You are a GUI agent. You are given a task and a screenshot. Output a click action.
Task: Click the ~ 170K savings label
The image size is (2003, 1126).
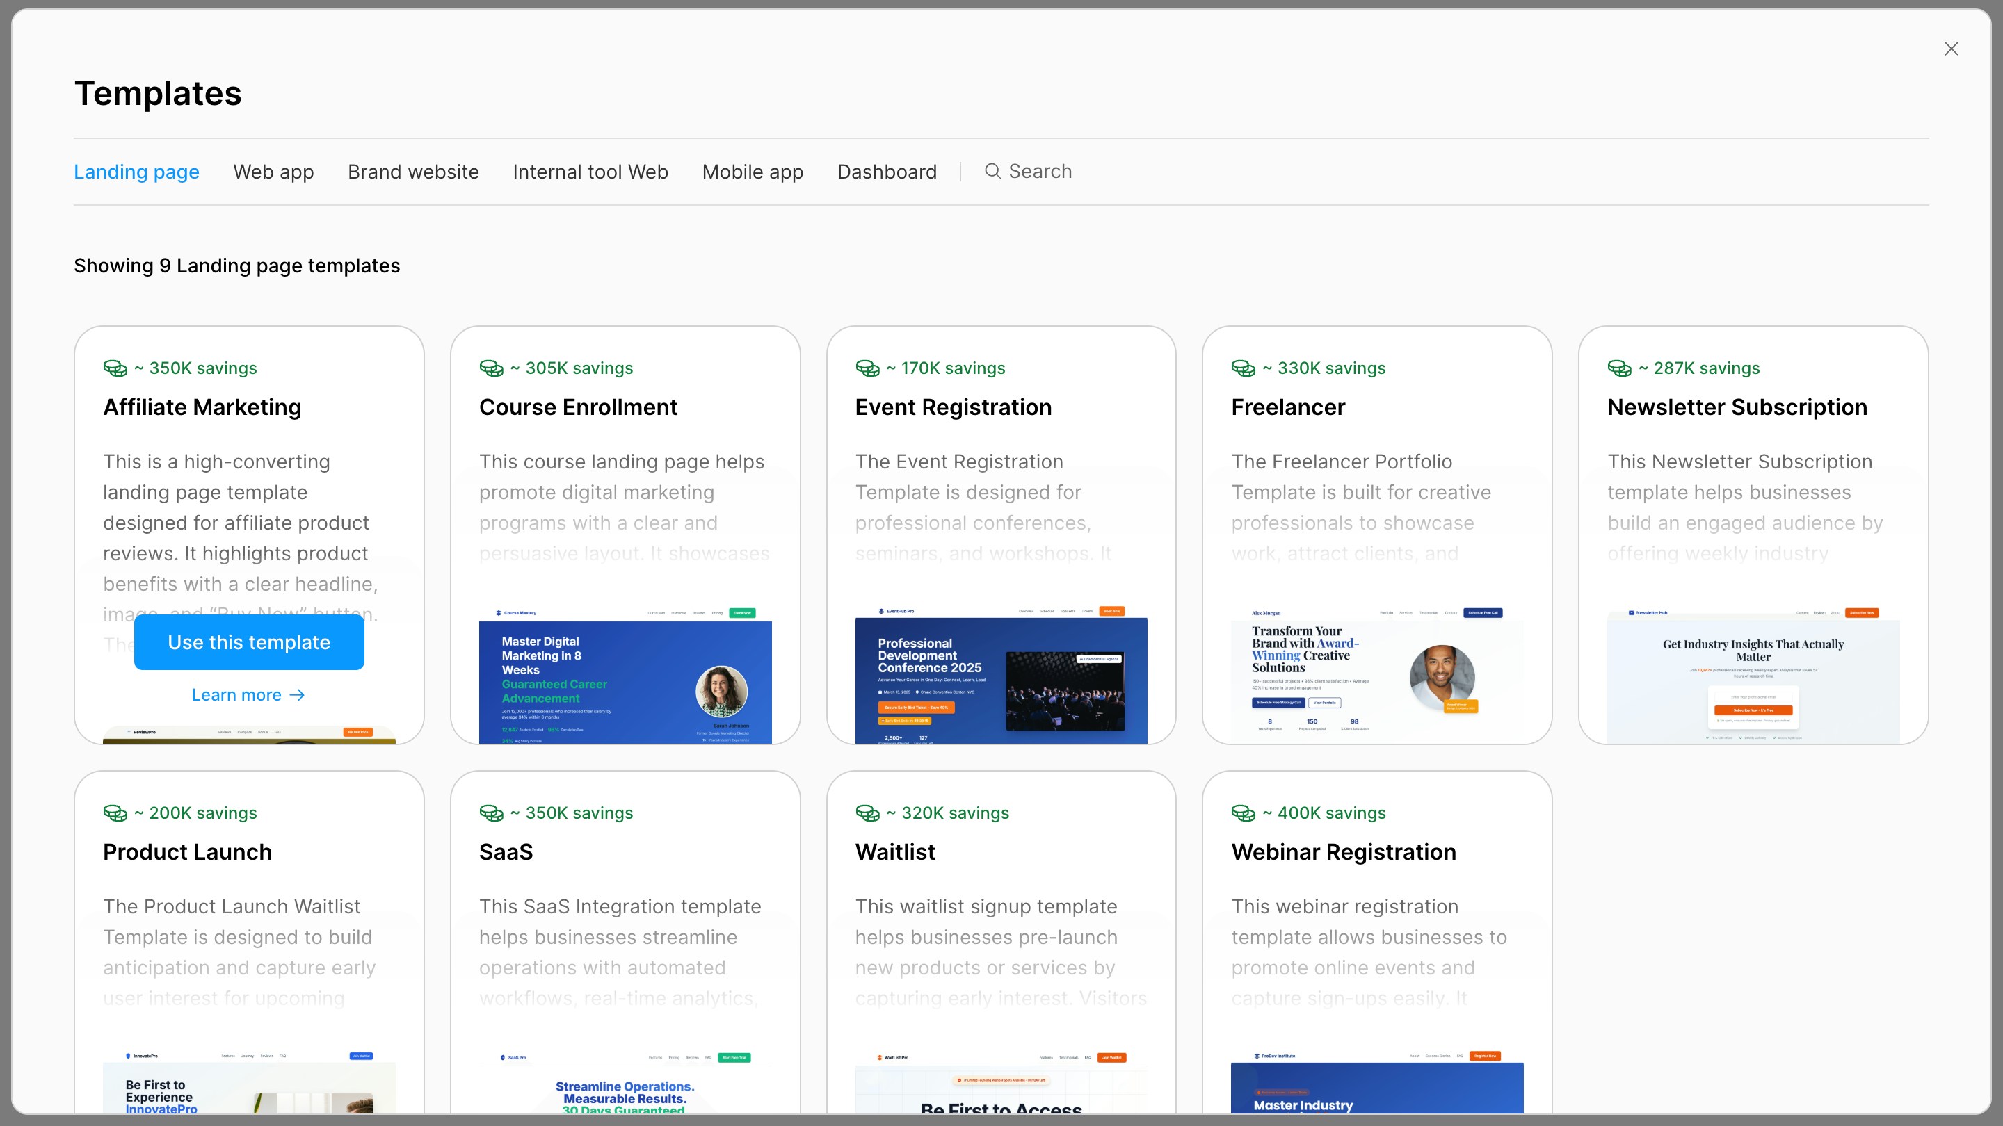tap(946, 368)
